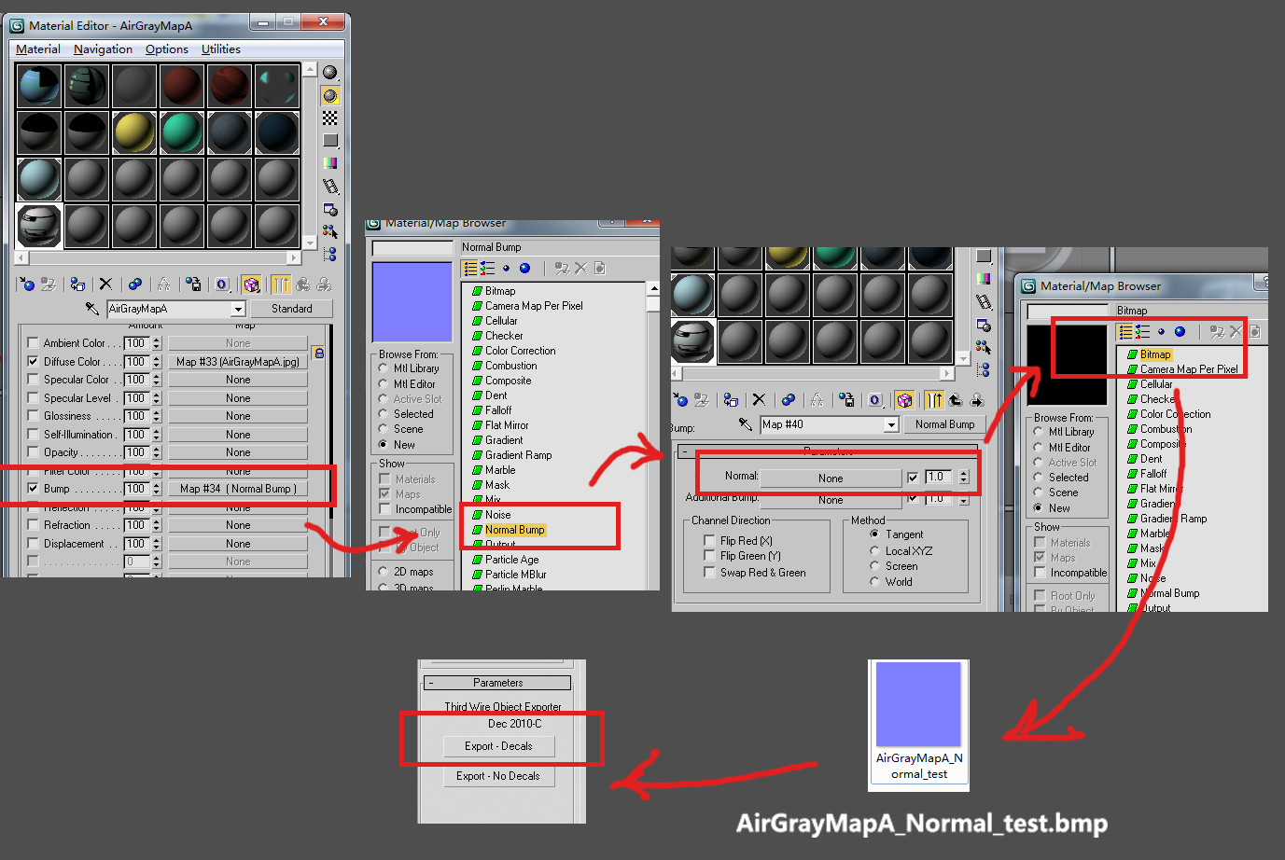The width and height of the screenshot is (1285, 860).
Task: Click Make Preview filmstrip icon
Action: [x=330, y=186]
